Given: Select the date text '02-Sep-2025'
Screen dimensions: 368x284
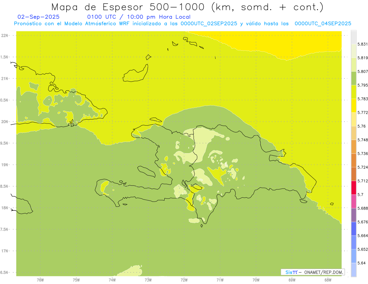Looking at the screenshot, I should pos(39,17).
